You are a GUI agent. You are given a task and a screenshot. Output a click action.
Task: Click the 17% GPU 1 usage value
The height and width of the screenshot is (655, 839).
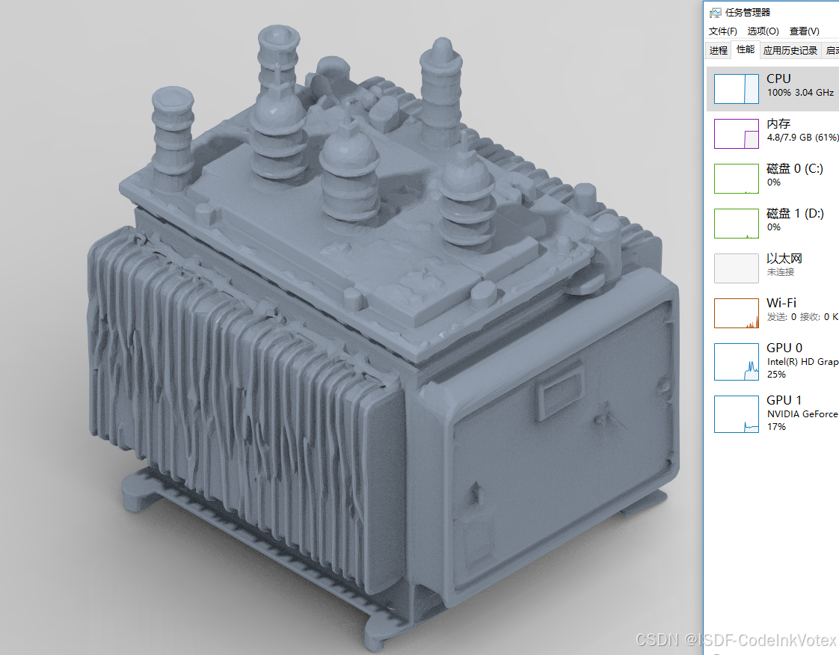776,427
